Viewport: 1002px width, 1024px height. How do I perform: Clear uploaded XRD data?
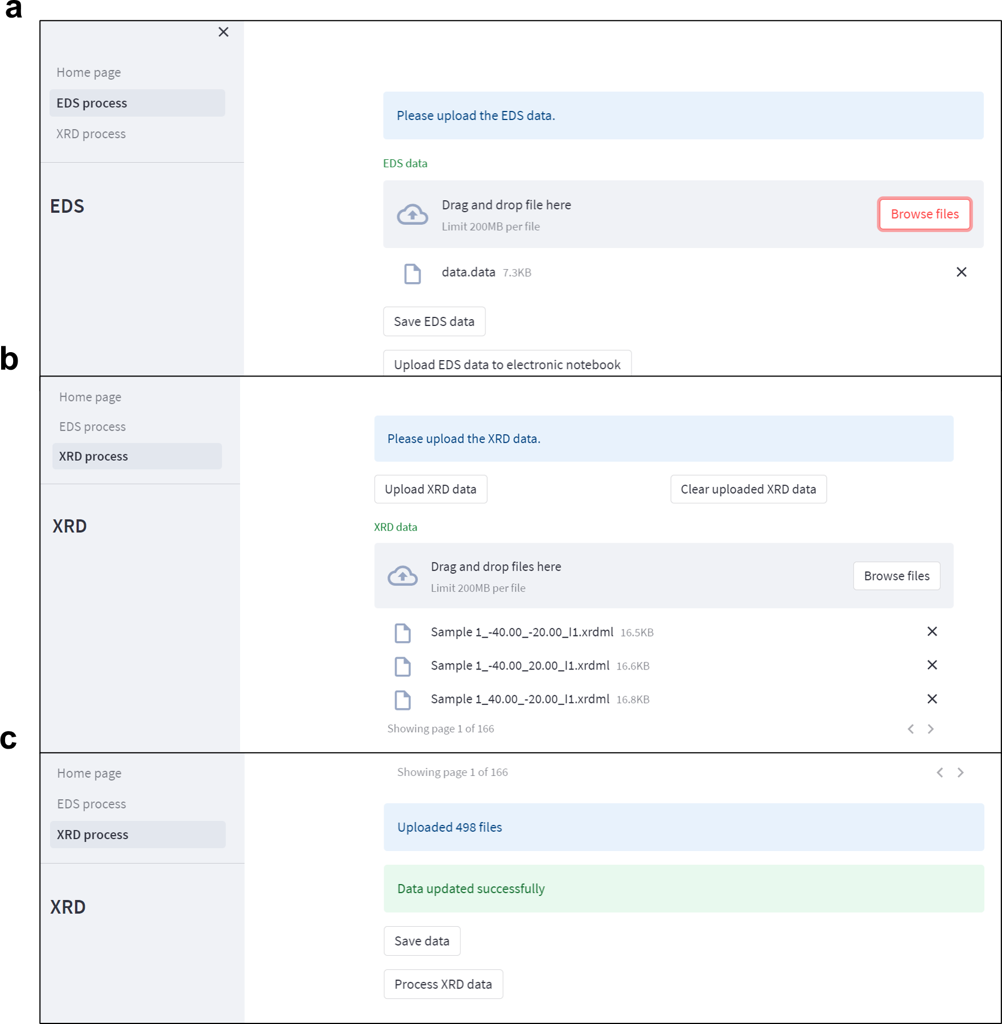(748, 489)
